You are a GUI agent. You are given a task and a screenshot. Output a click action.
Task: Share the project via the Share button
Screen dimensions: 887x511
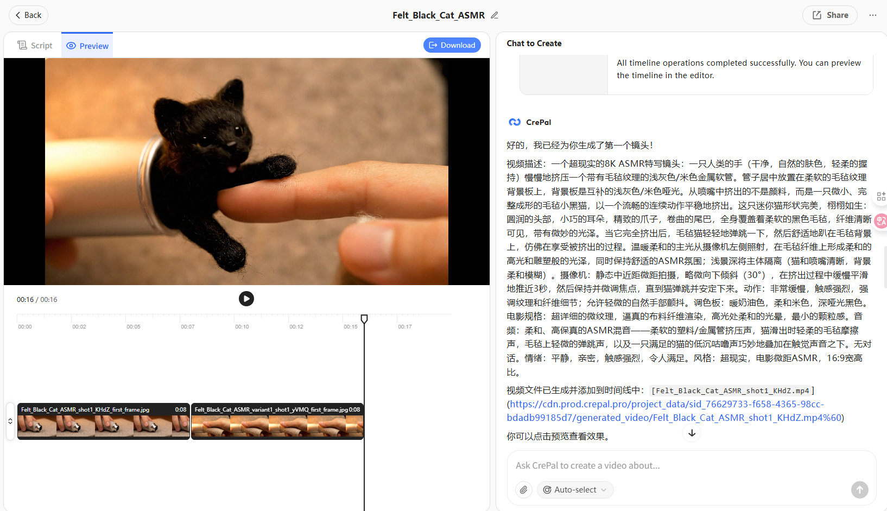click(829, 15)
